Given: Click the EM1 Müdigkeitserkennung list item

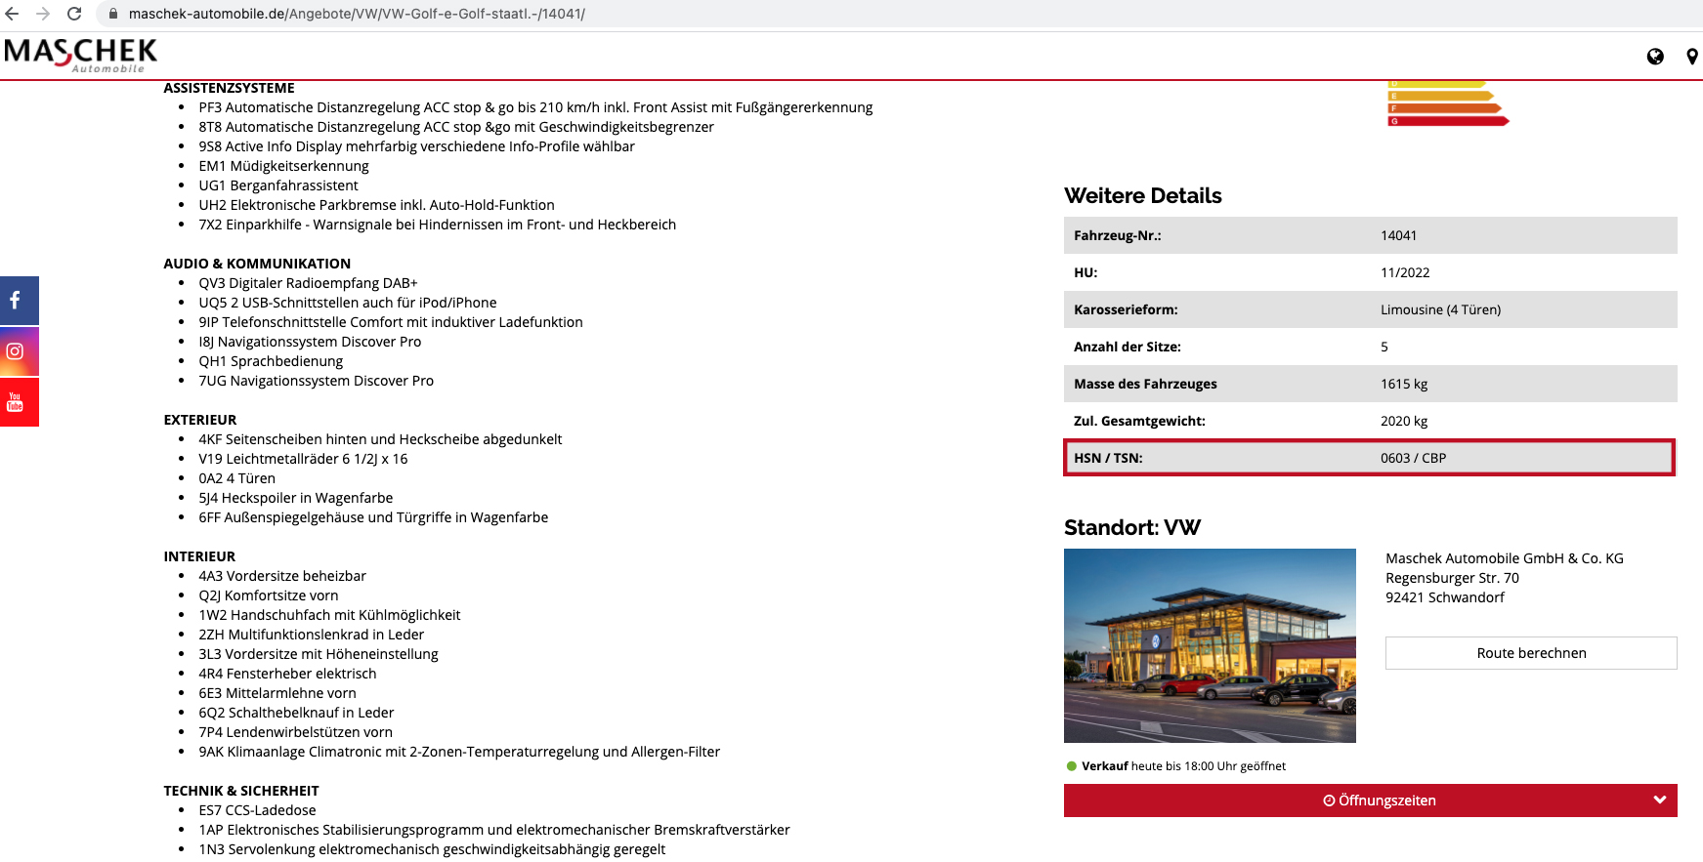Looking at the screenshot, I should coord(283,166).
